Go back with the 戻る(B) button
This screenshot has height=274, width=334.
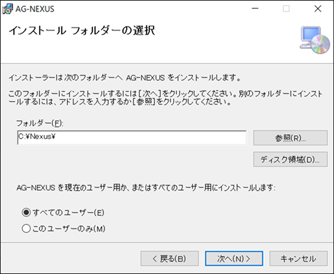[x=170, y=258]
